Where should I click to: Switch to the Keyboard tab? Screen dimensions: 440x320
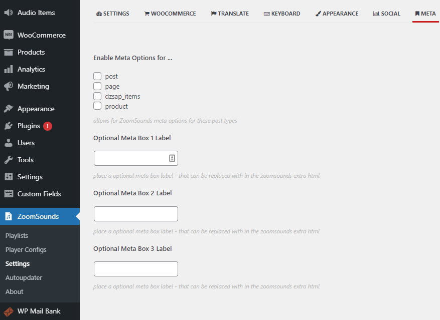(x=281, y=14)
